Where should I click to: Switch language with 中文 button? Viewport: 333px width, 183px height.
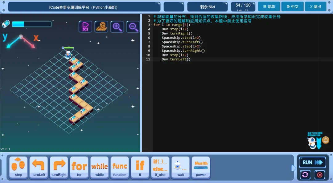click(292, 6)
